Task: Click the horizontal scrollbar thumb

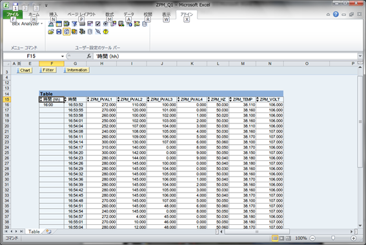Action: 257,231
